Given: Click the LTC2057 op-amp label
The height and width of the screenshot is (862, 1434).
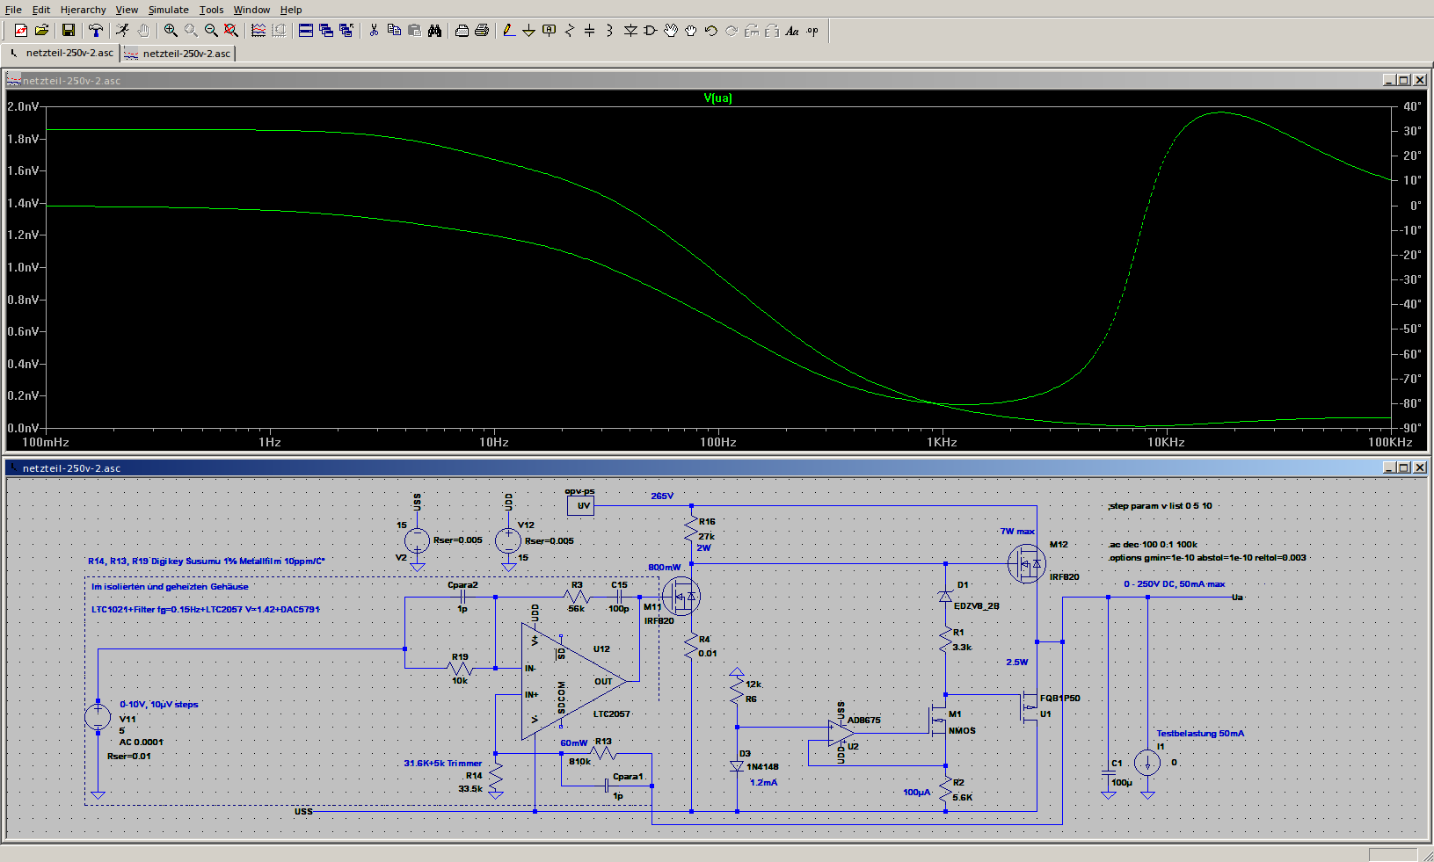Looking at the screenshot, I should 612,714.
